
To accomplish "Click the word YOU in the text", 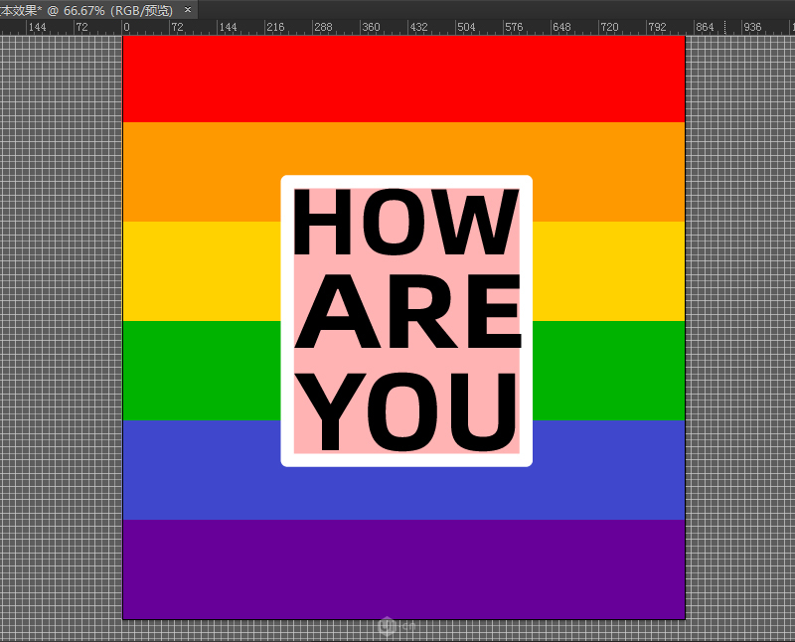I will tap(406, 409).
